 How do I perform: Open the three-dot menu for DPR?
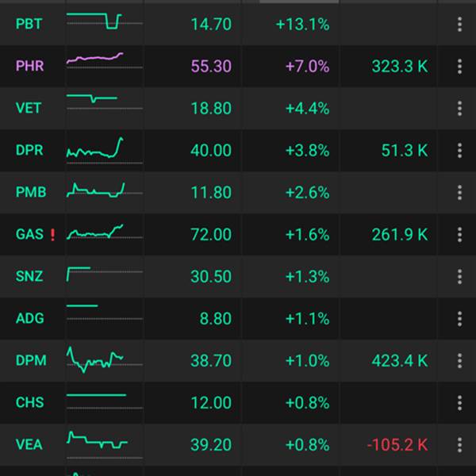tap(459, 150)
